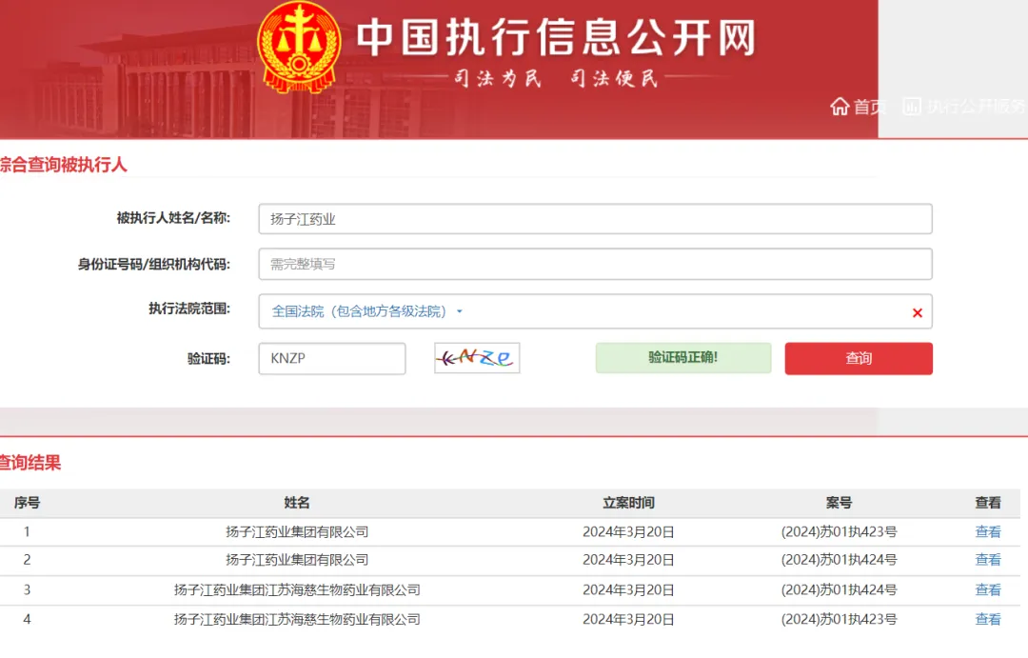Click the 中国执行信息公开网 site title

point(557,37)
